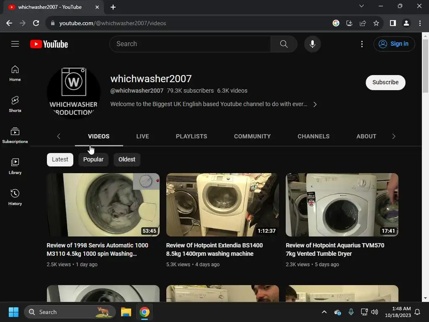Click the OneDrive cloud tray icon

click(338, 312)
